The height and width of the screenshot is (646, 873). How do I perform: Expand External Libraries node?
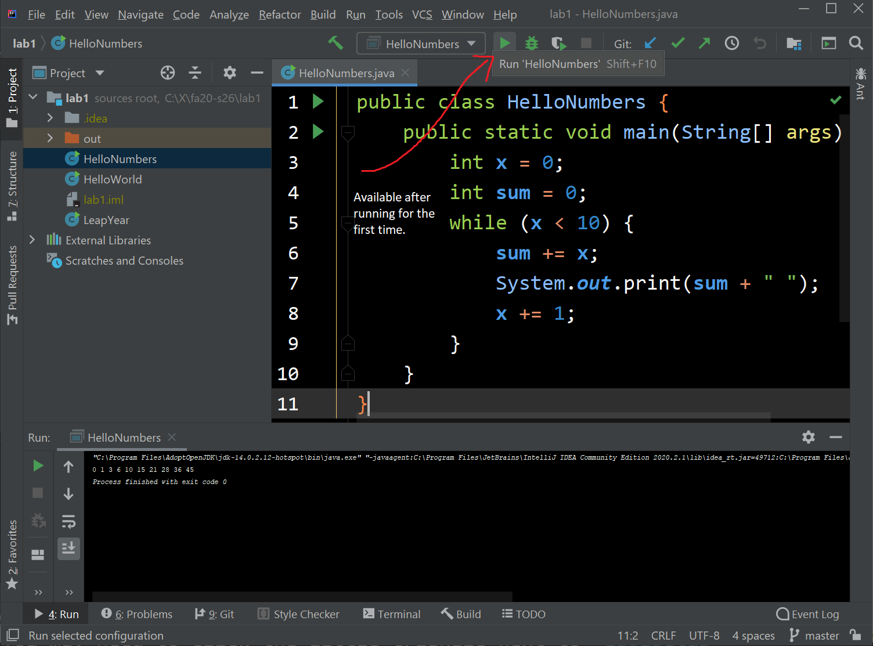coord(33,240)
